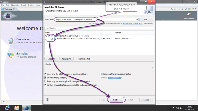Viewport: 198px width, 111px height.
Task: Enable Hide items that are already installed
Action: pyautogui.click(x=101, y=74)
